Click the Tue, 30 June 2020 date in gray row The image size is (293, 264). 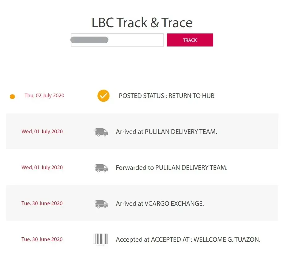click(x=42, y=203)
